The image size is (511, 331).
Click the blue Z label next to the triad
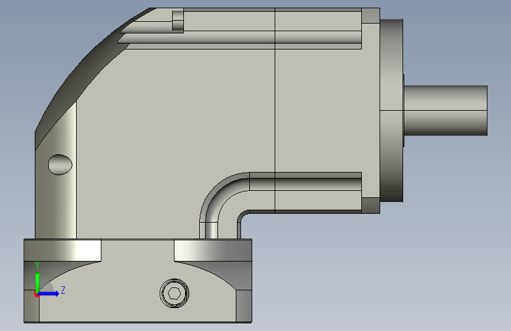[63, 290]
